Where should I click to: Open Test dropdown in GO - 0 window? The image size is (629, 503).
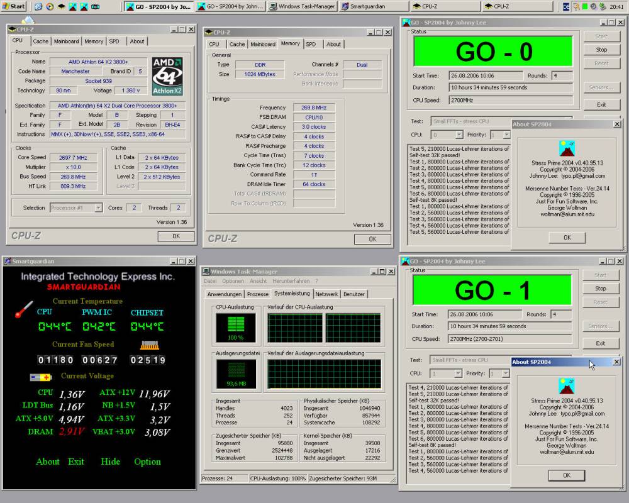pyautogui.click(x=471, y=121)
